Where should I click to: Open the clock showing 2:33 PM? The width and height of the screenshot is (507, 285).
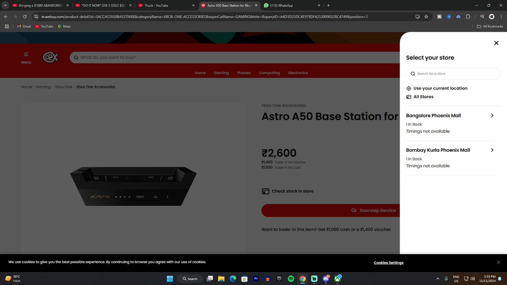click(487, 279)
